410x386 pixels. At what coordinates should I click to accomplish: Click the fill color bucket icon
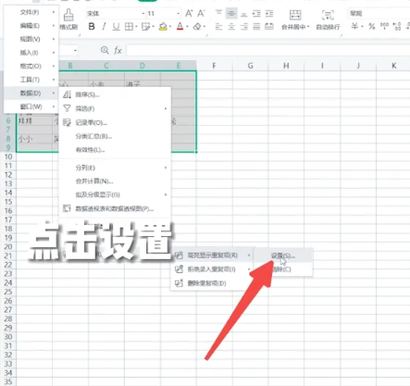pyautogui.click(x=163, y=27)
